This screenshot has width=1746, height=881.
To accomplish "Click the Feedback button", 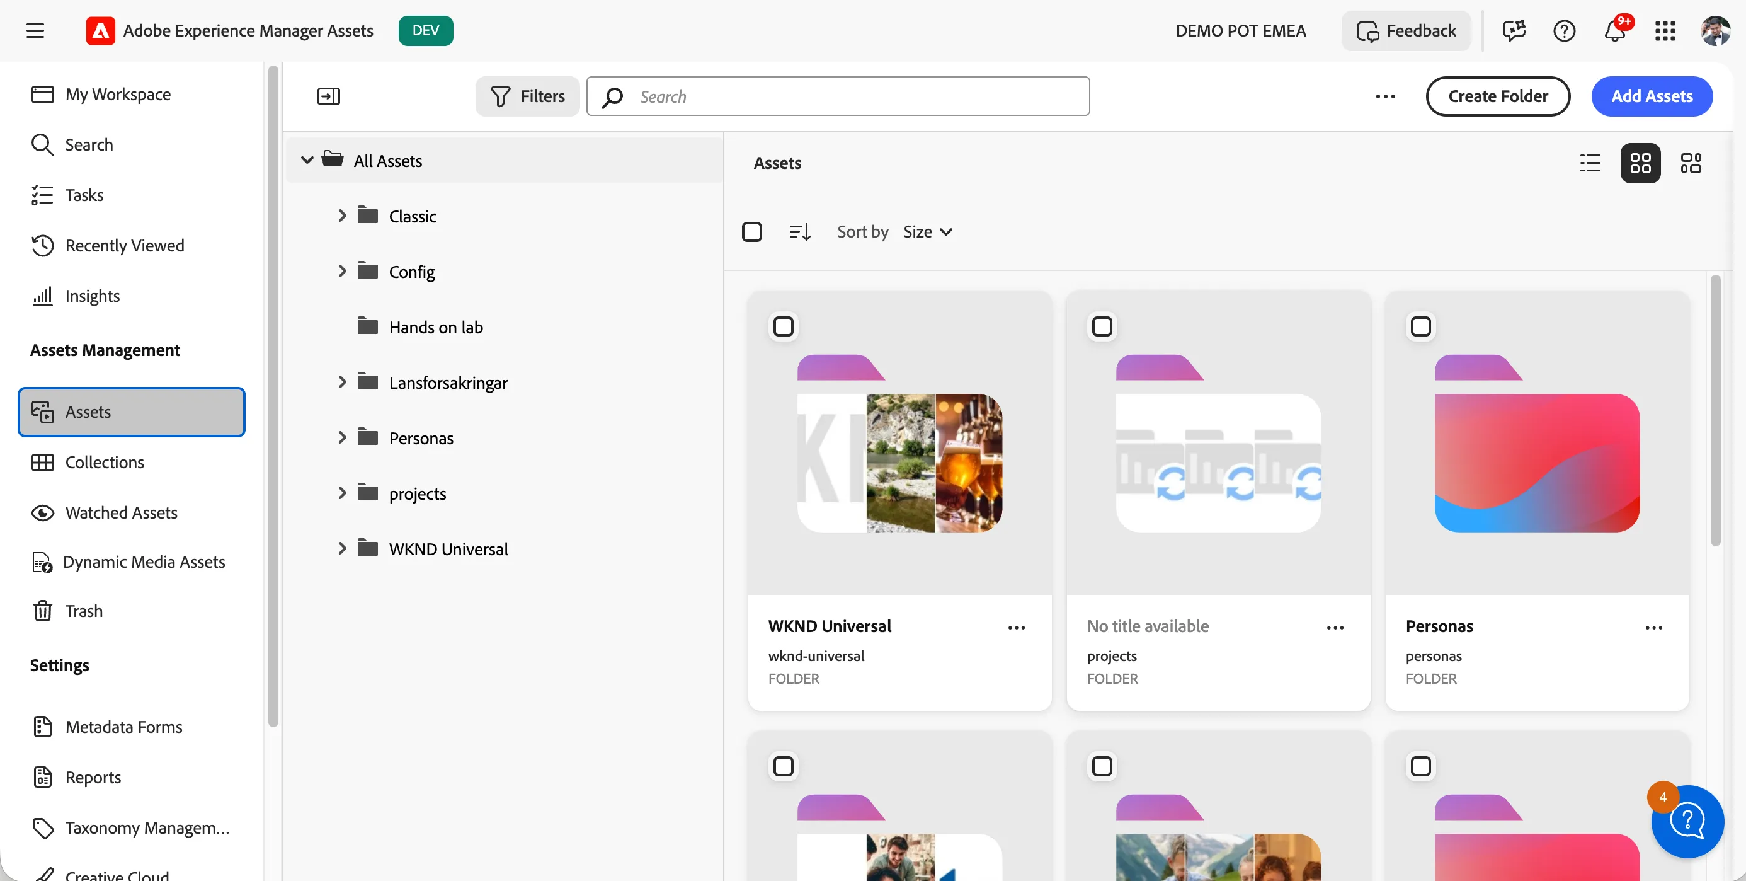I will click(1406, 30).
